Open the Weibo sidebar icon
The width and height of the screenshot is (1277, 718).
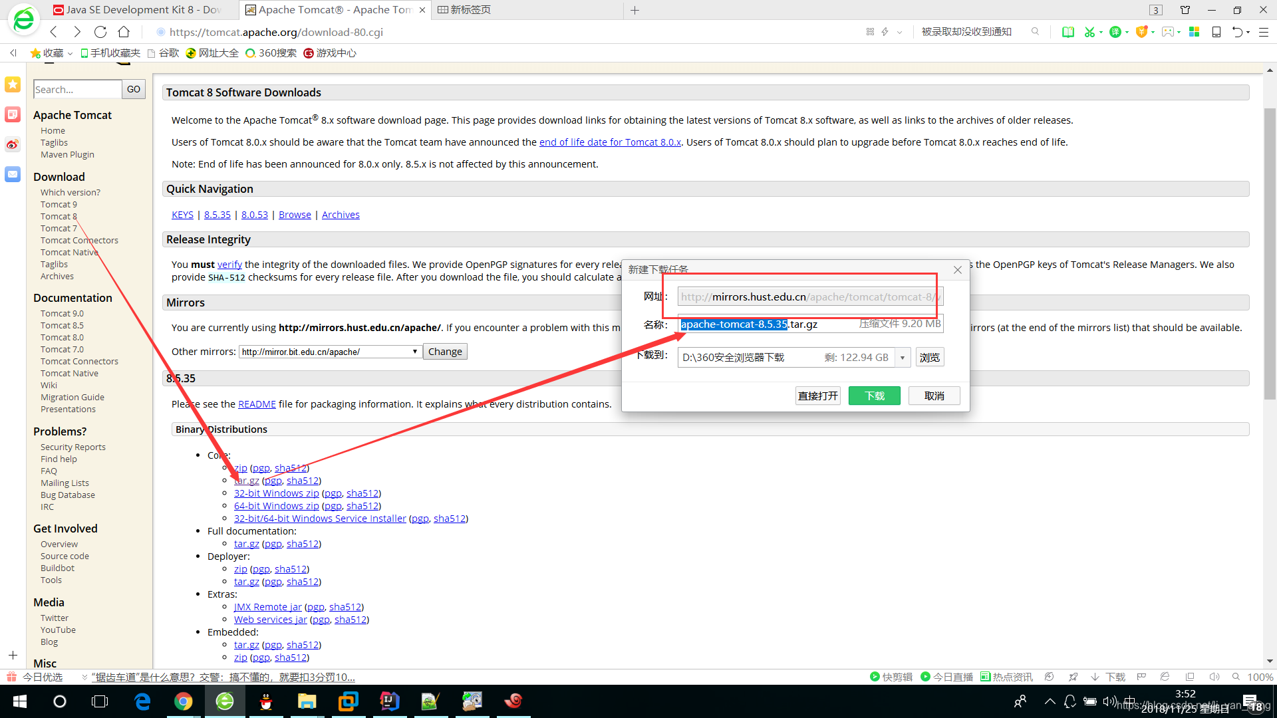(13, 144)
